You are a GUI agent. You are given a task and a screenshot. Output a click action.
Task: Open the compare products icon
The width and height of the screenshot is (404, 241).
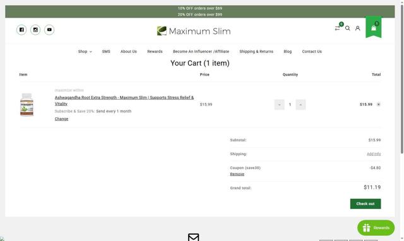tap(338, 28)
